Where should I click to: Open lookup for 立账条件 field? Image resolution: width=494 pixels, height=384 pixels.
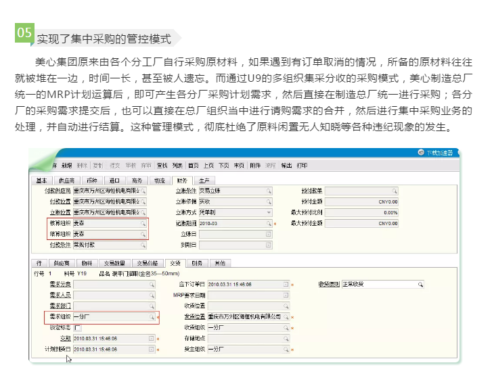[269, 191]
